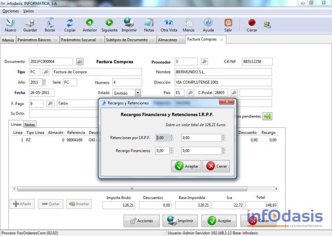Image resolution: width=332 pixels, height=236 pixels.
Task: Click the Copiar toolbar icon
Action: pyautogui.click(x=70, y=23)
